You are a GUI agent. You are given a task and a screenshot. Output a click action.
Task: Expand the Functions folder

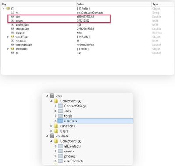pos(51,126)
